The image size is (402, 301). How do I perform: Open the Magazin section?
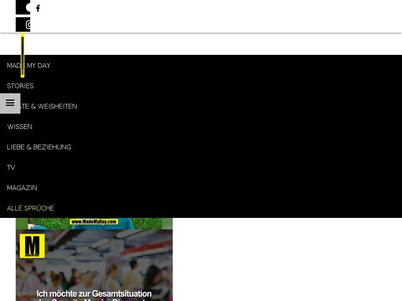pos(22,188)
